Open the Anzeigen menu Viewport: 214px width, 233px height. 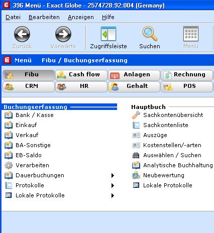81,17
